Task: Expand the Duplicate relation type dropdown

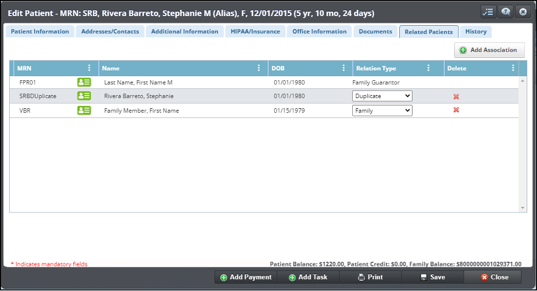Action: coord(382,96)
